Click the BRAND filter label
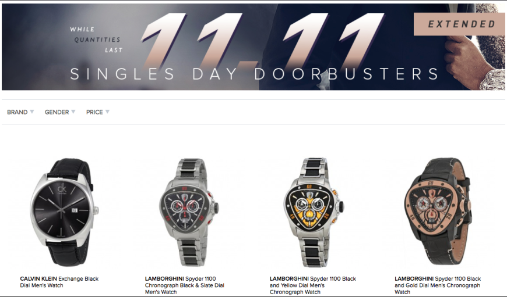Viewport: 507px width, 297px height. (17, 112)
